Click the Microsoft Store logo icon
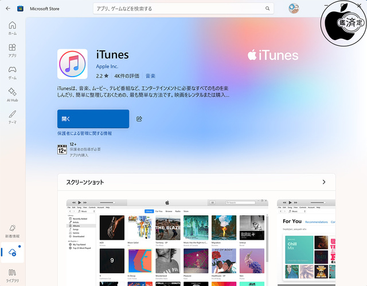This screenshot has height=286, width=367. click(x=21, y=9)
